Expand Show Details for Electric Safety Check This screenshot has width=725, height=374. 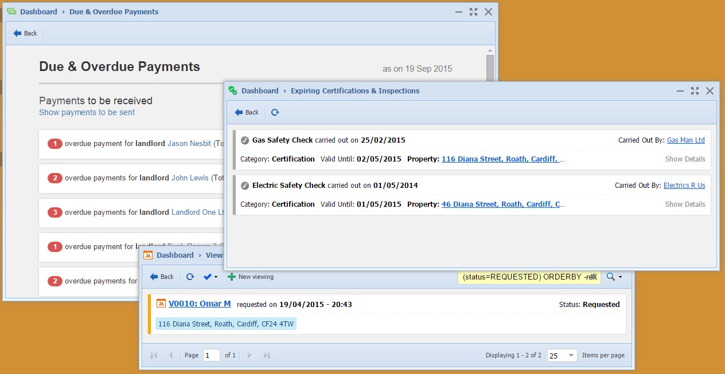click(x=685, y=204)
